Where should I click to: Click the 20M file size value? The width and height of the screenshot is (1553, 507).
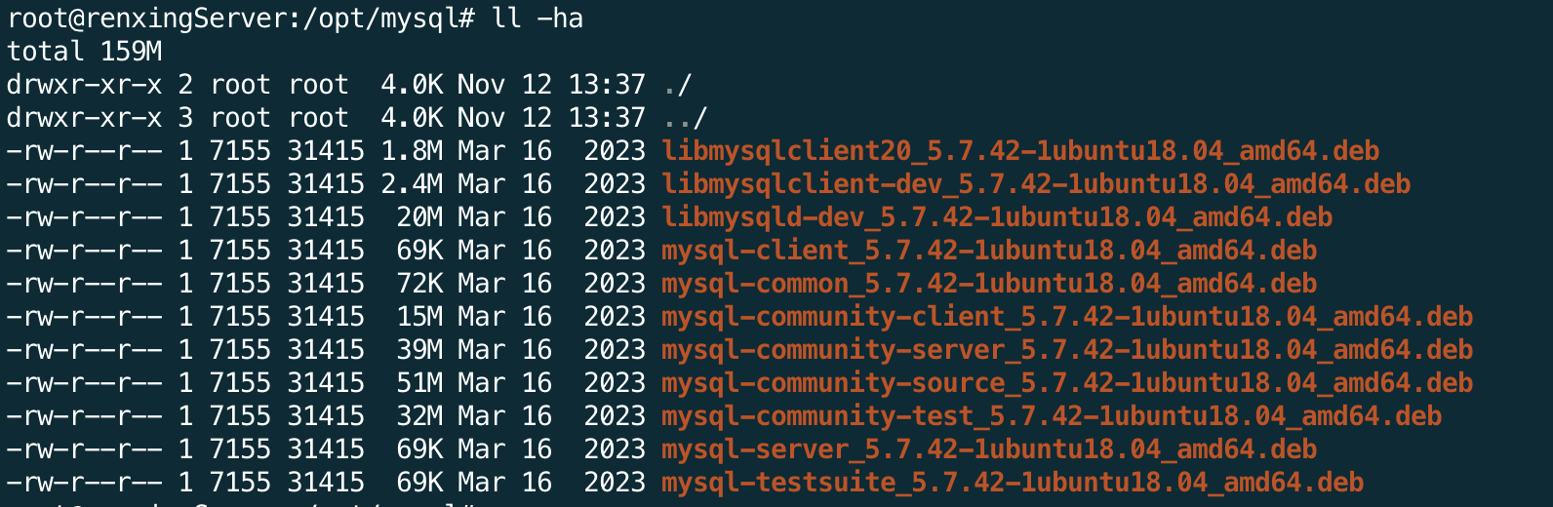[419, 217]
